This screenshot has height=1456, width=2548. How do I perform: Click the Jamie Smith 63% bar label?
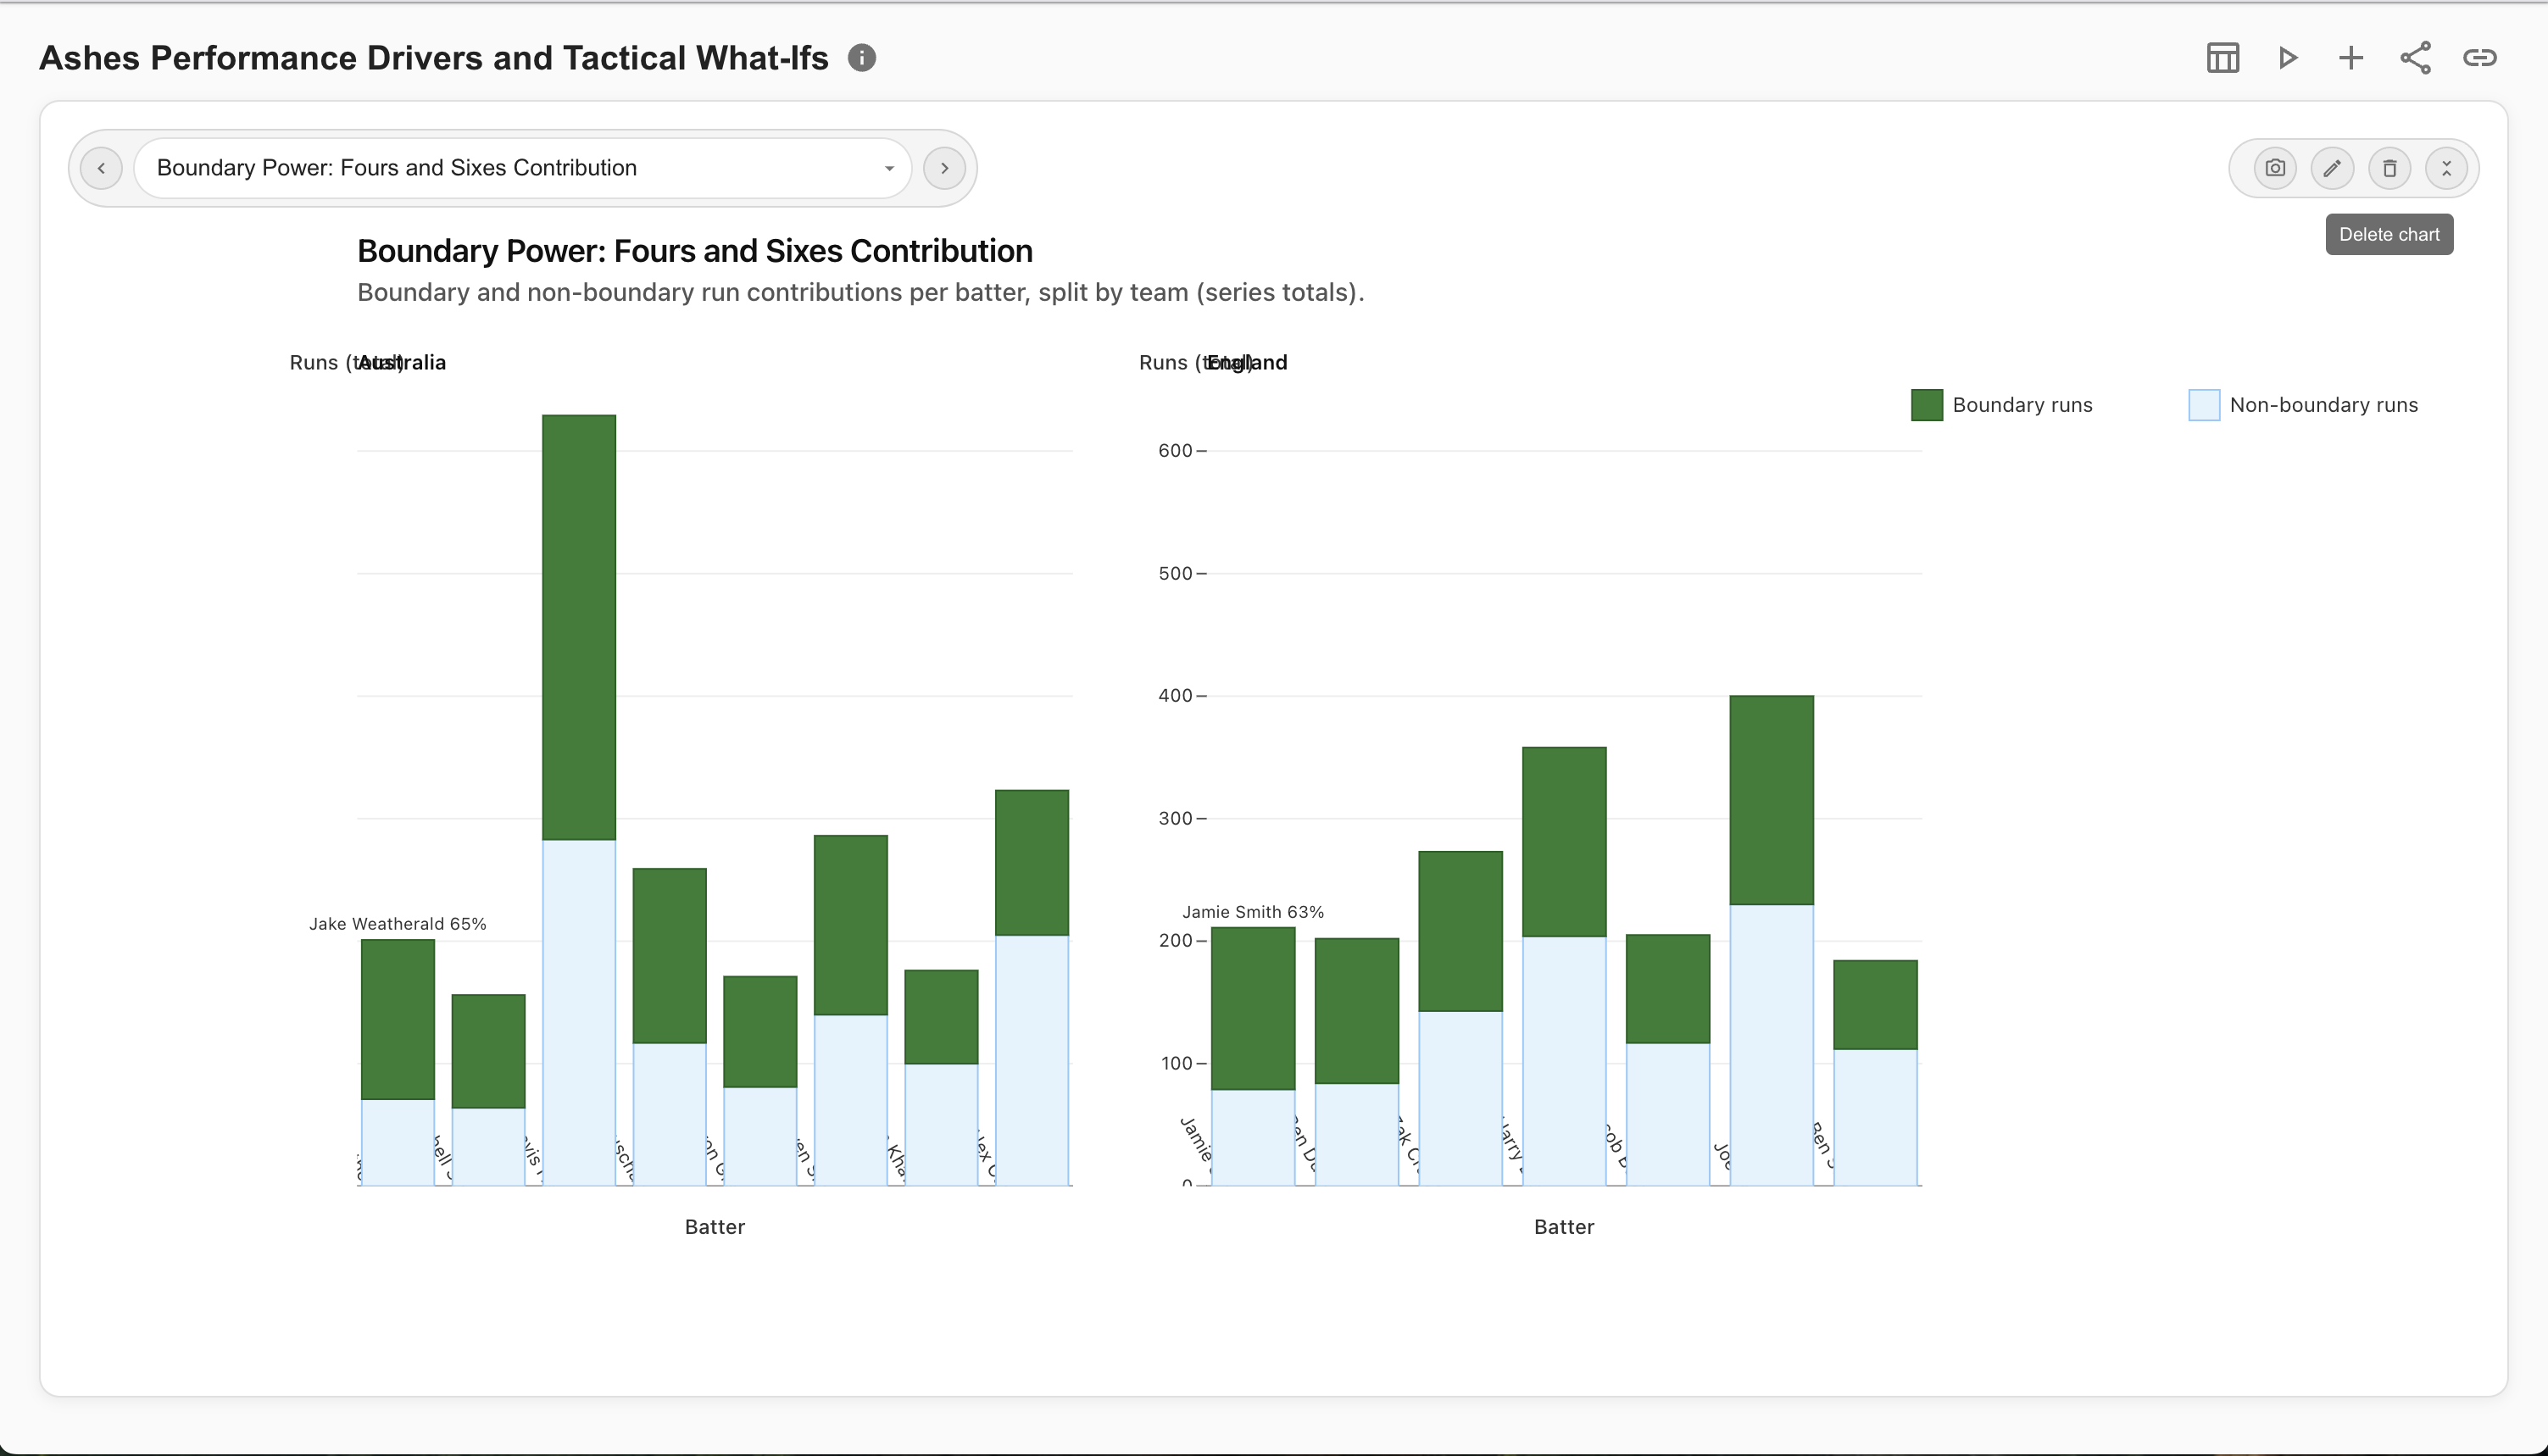tap(1252, 912)
